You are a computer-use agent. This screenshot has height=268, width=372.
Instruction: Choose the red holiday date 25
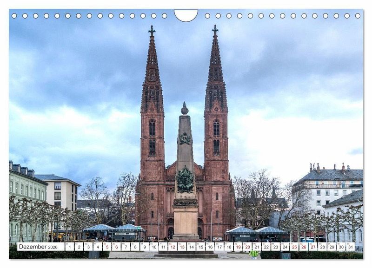(294, 247)
